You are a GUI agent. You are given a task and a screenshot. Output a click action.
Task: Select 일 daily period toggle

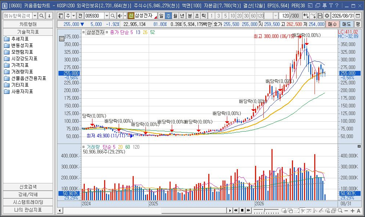(x=161, y=16)
